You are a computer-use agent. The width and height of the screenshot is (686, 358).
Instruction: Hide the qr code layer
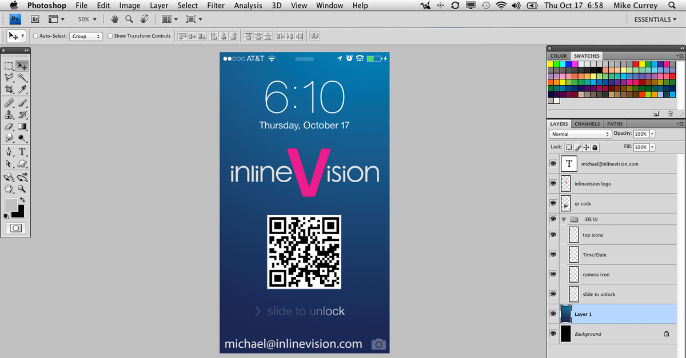tap(553, 203)
